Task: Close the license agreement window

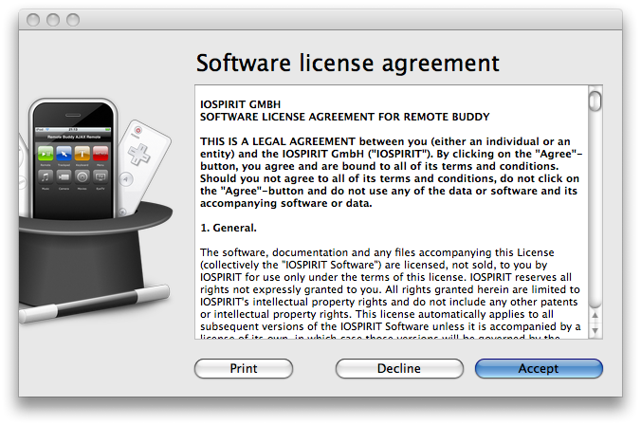Action: pyautogui.click(x=33, y=20)
